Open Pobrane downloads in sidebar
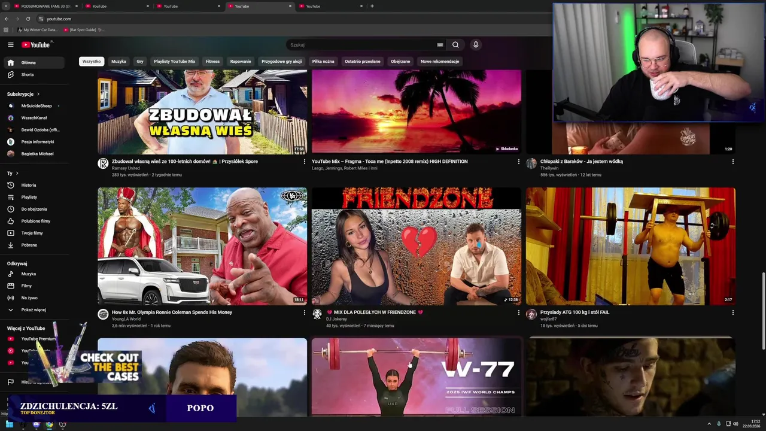Viewport: 766px width, 431px height. [x=36, y=245]
